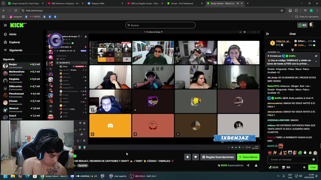Open Windows Start button
This screenshot has height=180, width=321.
point(5,176)
